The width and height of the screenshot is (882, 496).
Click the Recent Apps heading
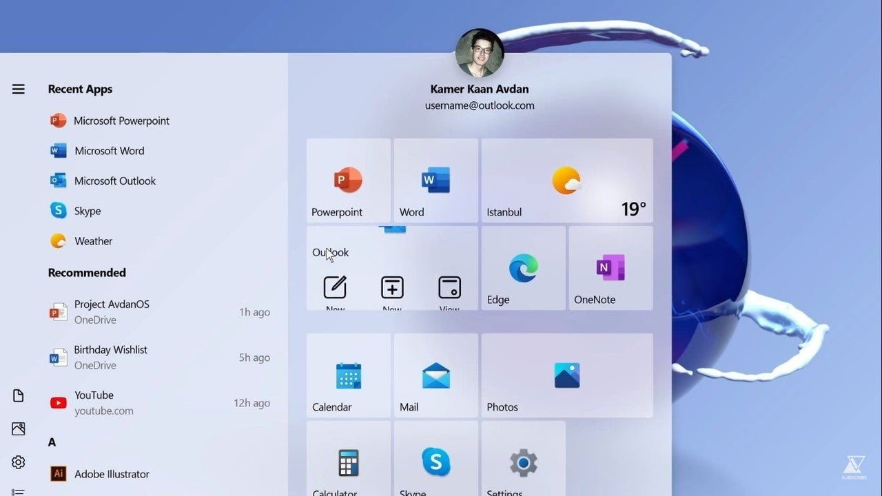coord(80,89)
